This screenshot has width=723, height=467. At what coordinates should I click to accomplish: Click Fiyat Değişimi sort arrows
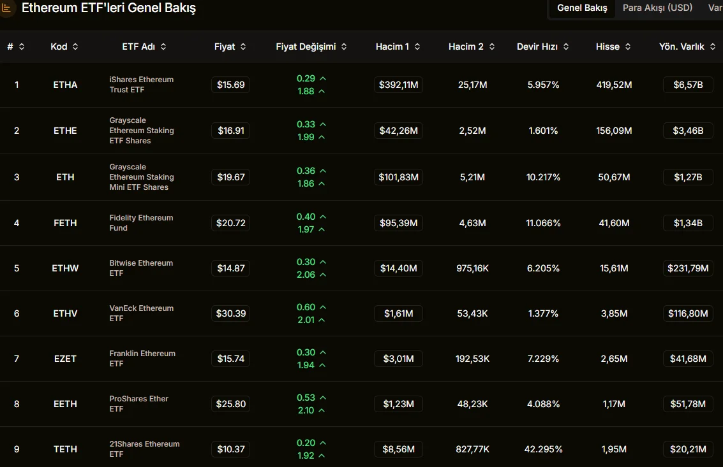pyautogui.click(x=344, y=47)
